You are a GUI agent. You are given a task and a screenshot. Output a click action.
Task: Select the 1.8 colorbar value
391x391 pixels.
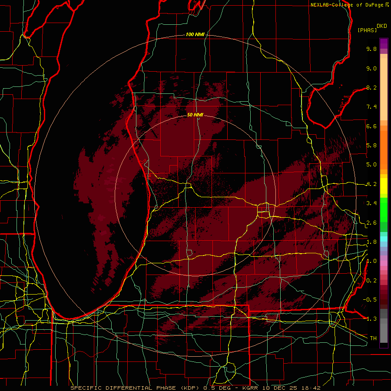371,242
